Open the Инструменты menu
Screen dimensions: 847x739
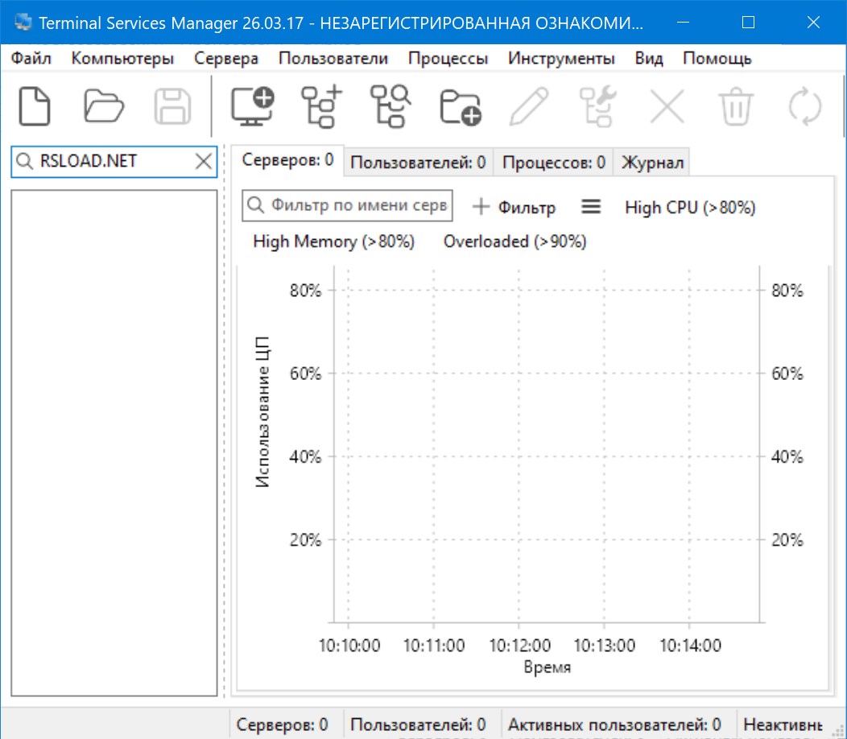tap(561, 59)
